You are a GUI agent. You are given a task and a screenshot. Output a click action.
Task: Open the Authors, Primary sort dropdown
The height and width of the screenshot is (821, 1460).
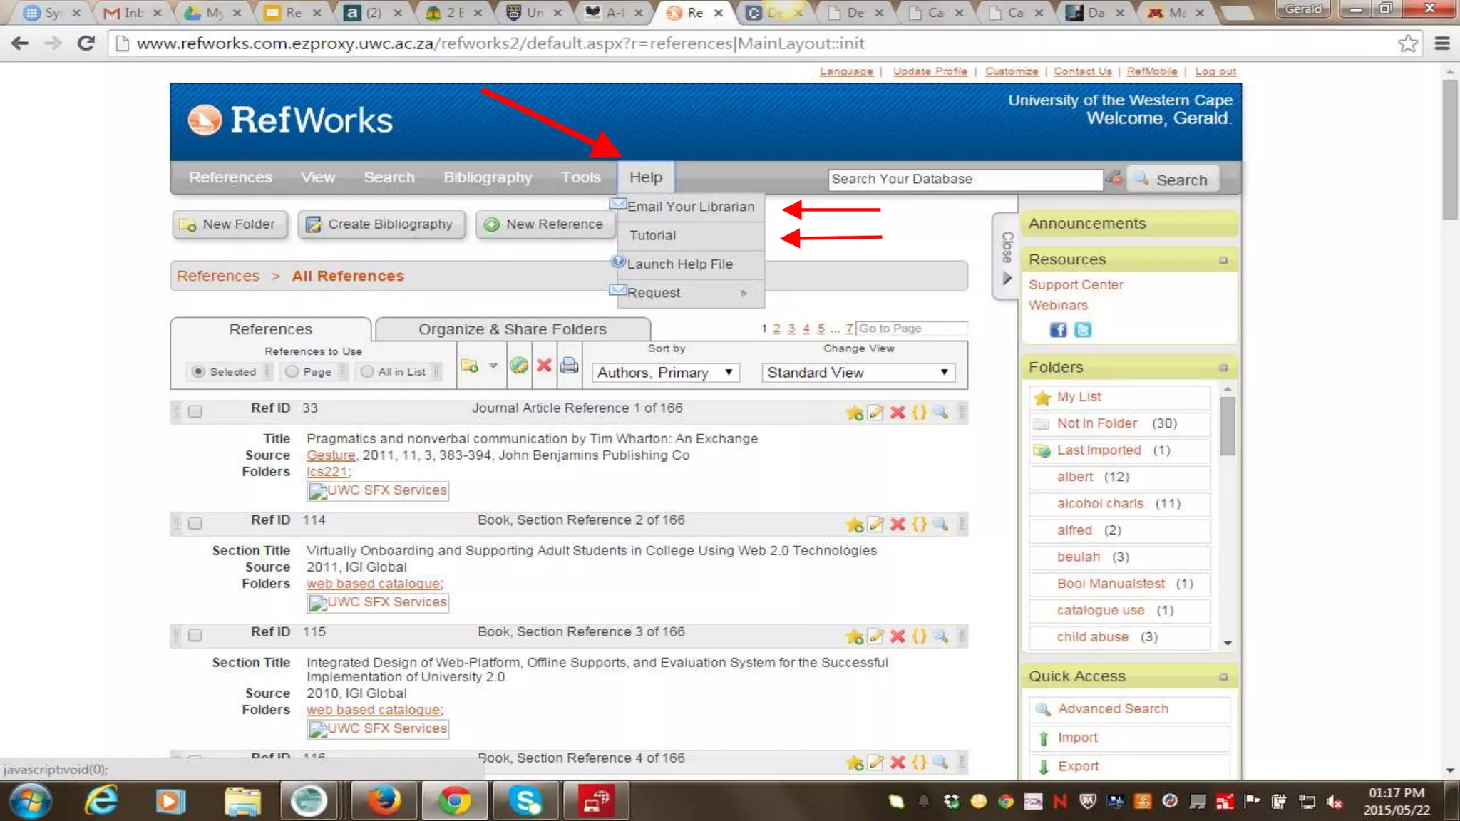(666, 373)
